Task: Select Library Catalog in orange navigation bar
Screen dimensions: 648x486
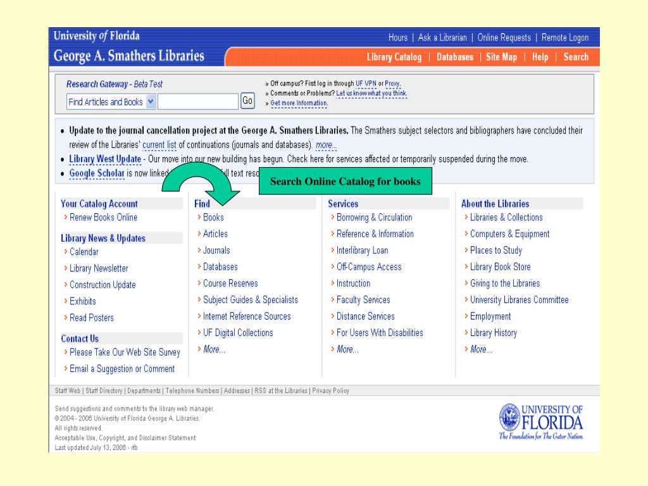Action: (394, 57)
